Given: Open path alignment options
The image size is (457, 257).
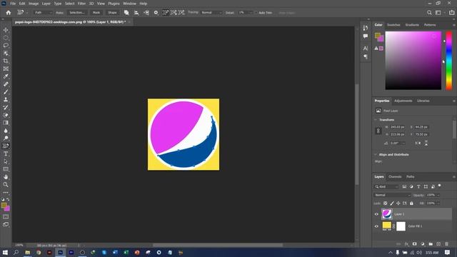Looking at the screenshot, I should click(x=136, y=13).
